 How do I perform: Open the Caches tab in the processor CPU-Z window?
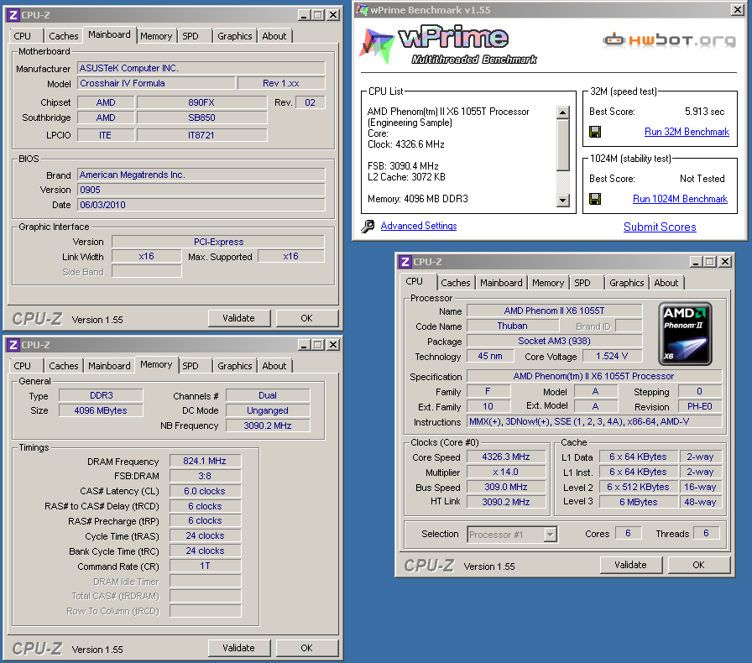coord(456,283)
